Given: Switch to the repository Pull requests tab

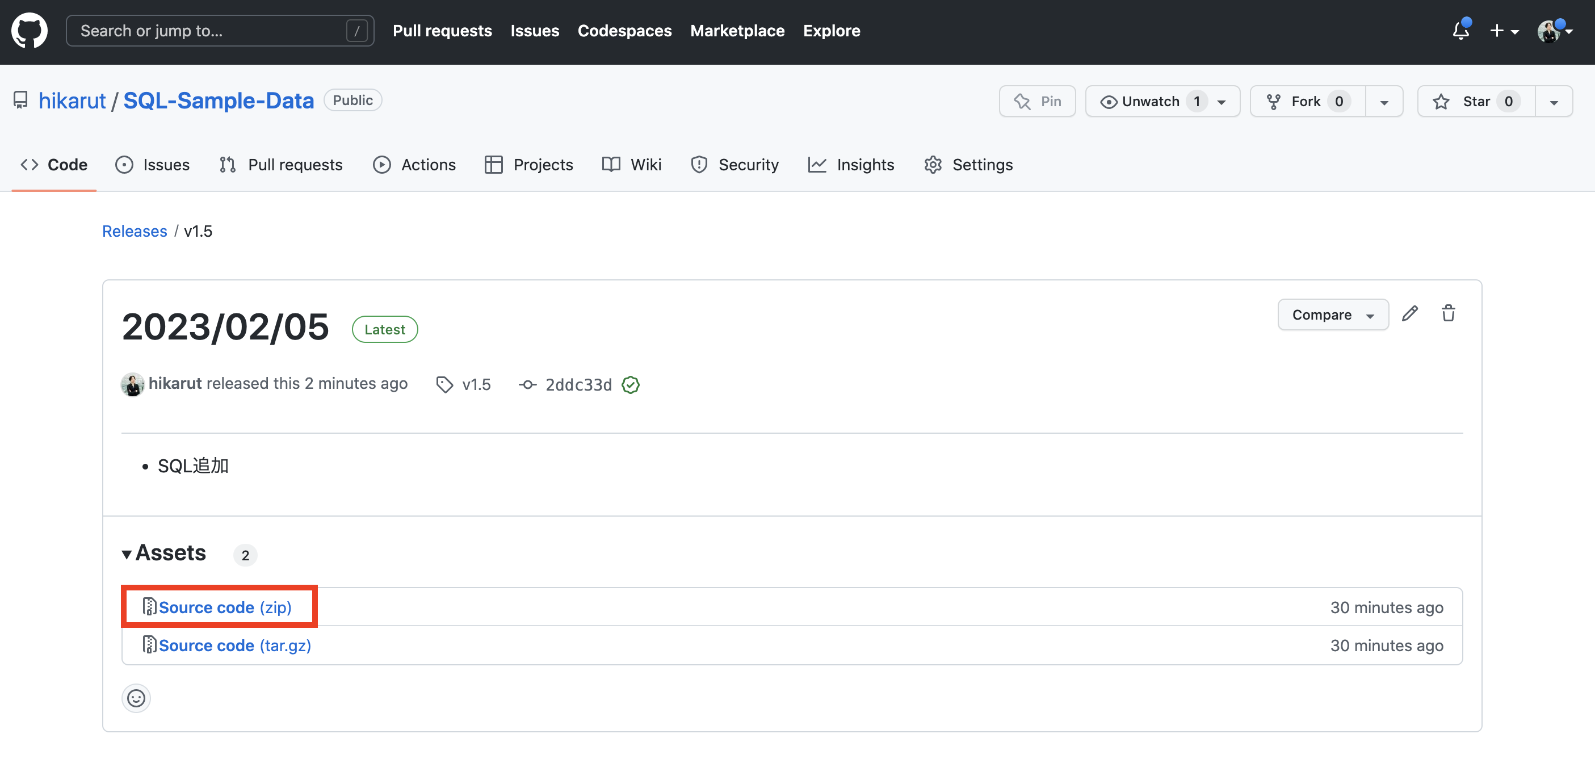Looking at the screenshot, I should coord(280,165).
